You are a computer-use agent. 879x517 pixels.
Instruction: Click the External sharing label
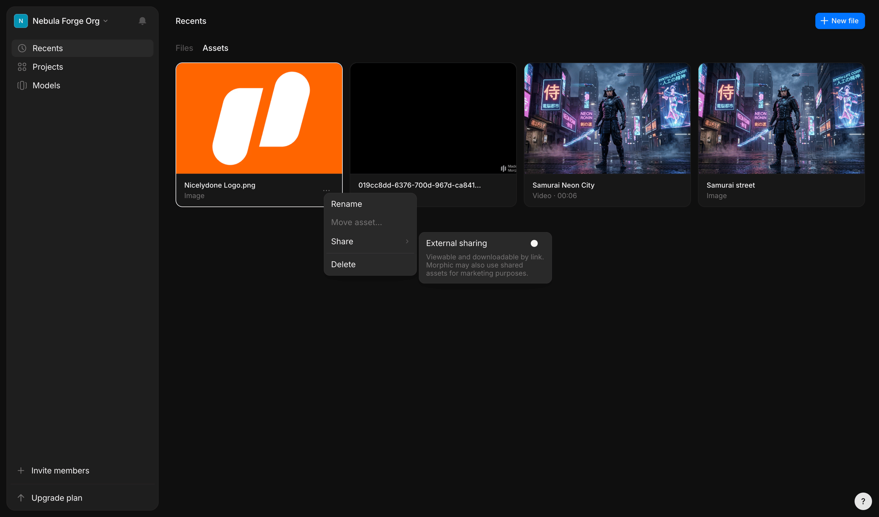[x=456, y=243]
